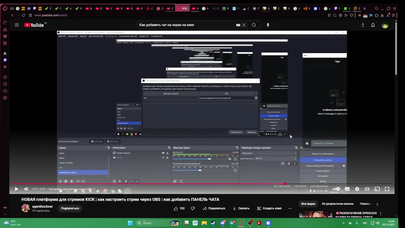
Task: Open YouTube notifications bell
Action: tap(373, 25)
